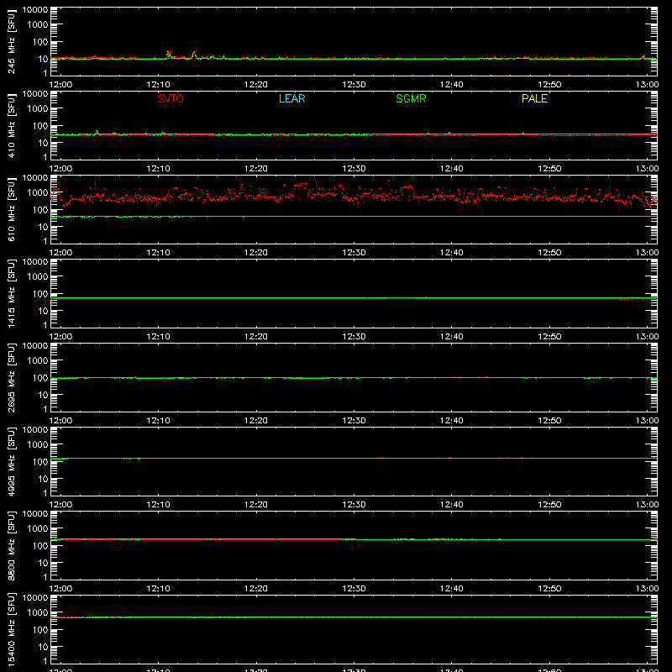
Task: Click the 245 MHz [SFU] axis title
Action: [x=12, y=41]
